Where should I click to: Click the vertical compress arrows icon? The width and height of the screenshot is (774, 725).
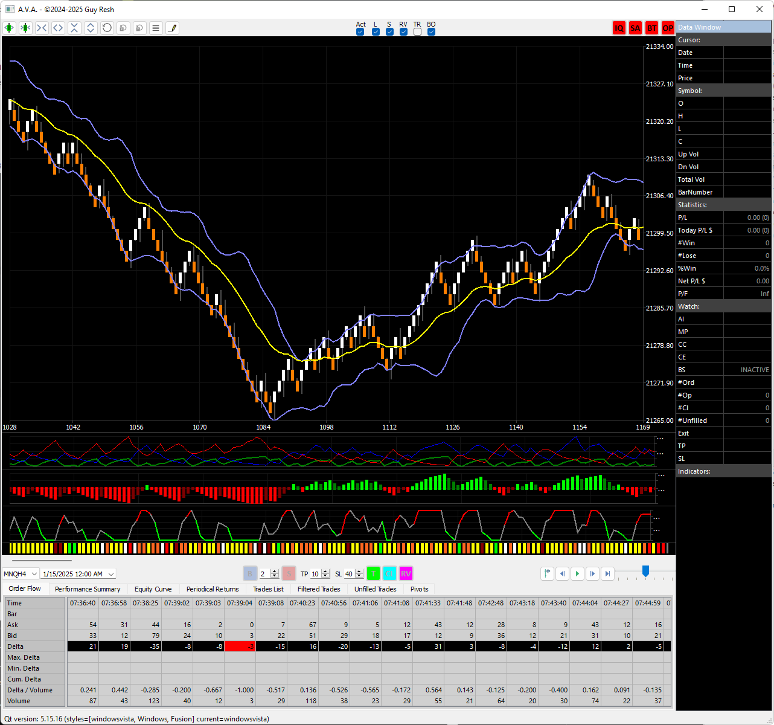pyautogui.click(x=74, y=28)
